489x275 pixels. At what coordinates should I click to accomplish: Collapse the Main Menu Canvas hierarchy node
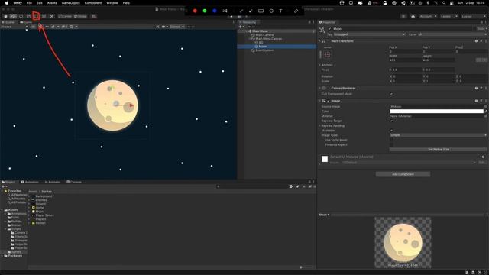[250, 39]
